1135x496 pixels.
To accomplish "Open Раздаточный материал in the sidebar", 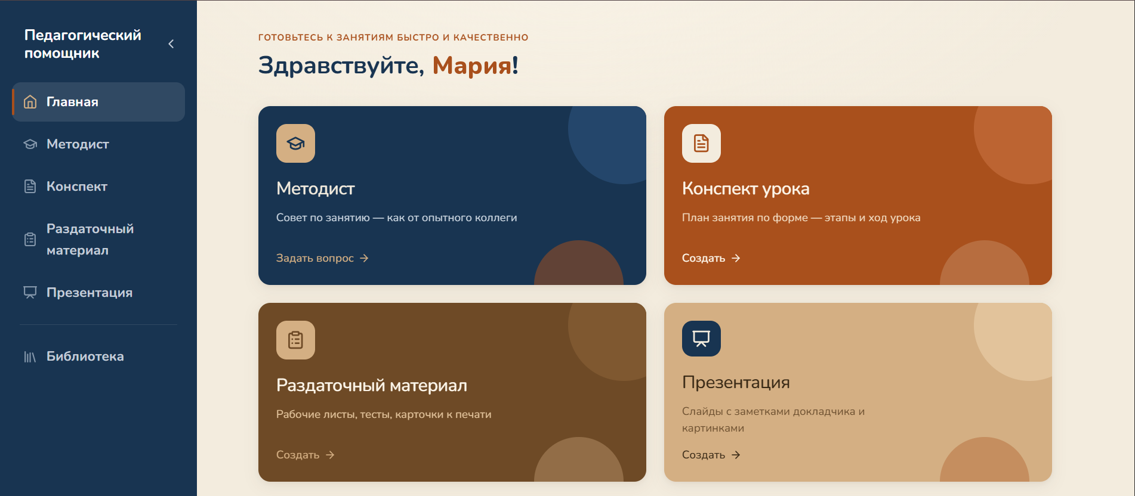I will coord(98,240).
